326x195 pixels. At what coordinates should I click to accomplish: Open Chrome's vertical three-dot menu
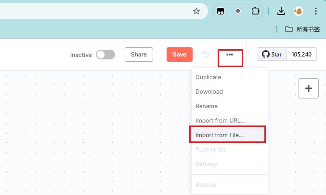(315, 11)
